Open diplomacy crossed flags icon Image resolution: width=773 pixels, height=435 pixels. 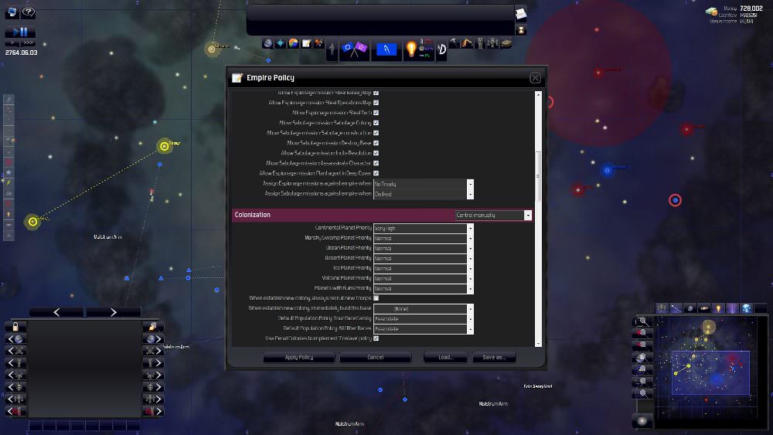[355, 49]
